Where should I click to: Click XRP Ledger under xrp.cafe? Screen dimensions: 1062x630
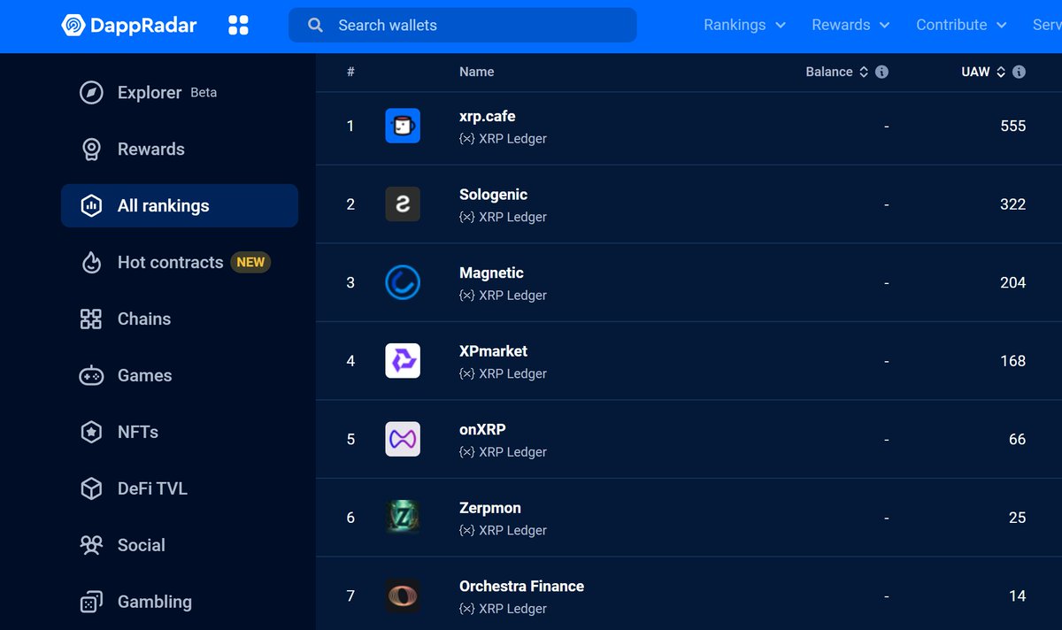[503, 139]
